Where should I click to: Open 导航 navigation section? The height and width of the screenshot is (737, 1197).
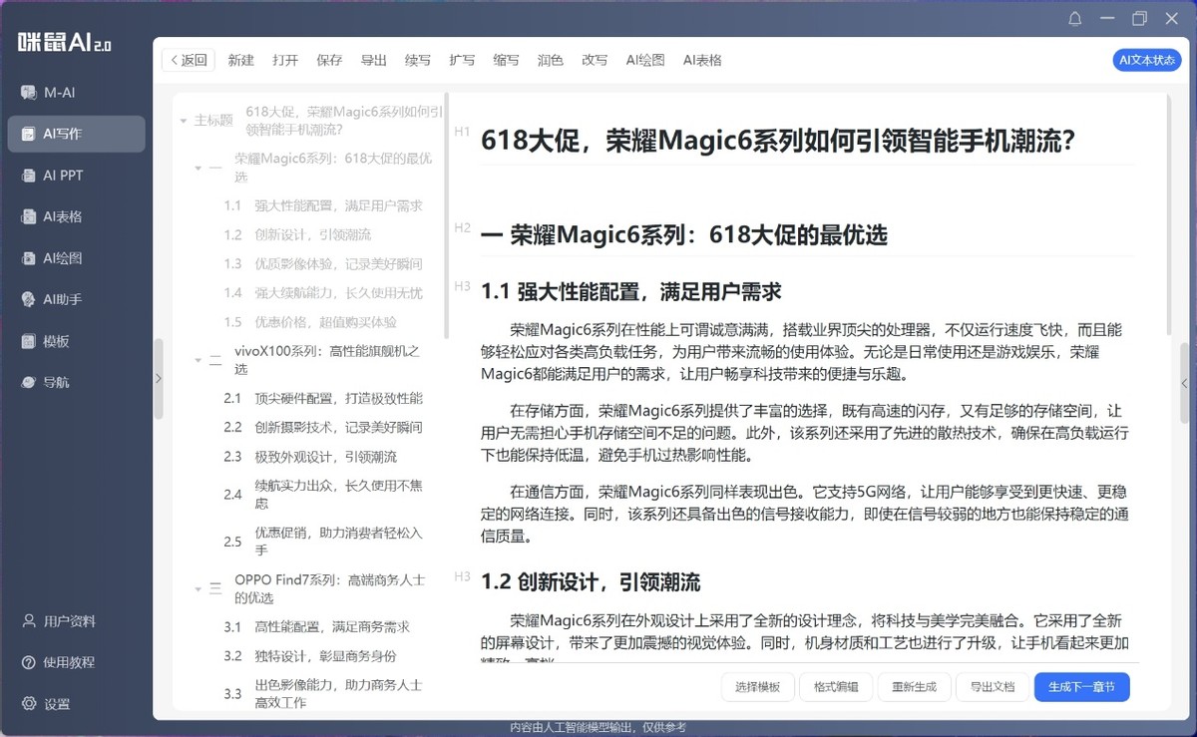[76, 382]
